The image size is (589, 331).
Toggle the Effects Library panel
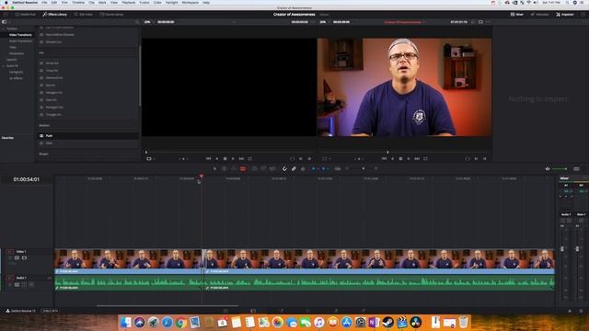click(x=55, y=15)
